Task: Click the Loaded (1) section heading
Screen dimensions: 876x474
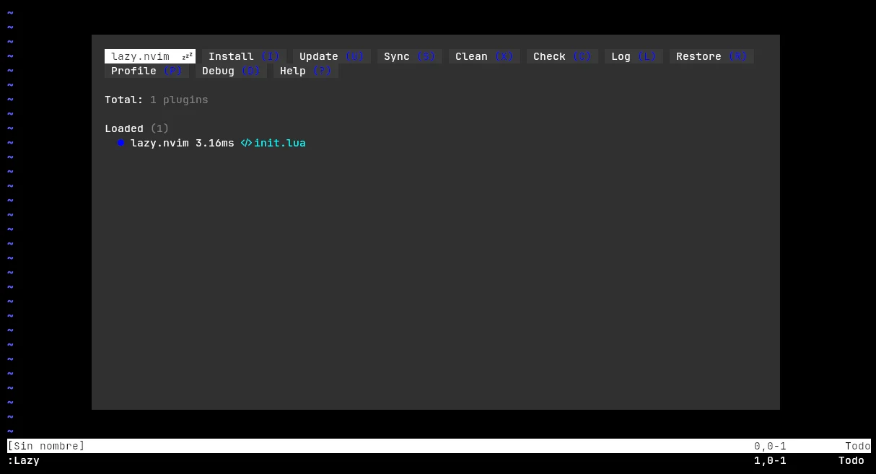Action: click(137, 128)
